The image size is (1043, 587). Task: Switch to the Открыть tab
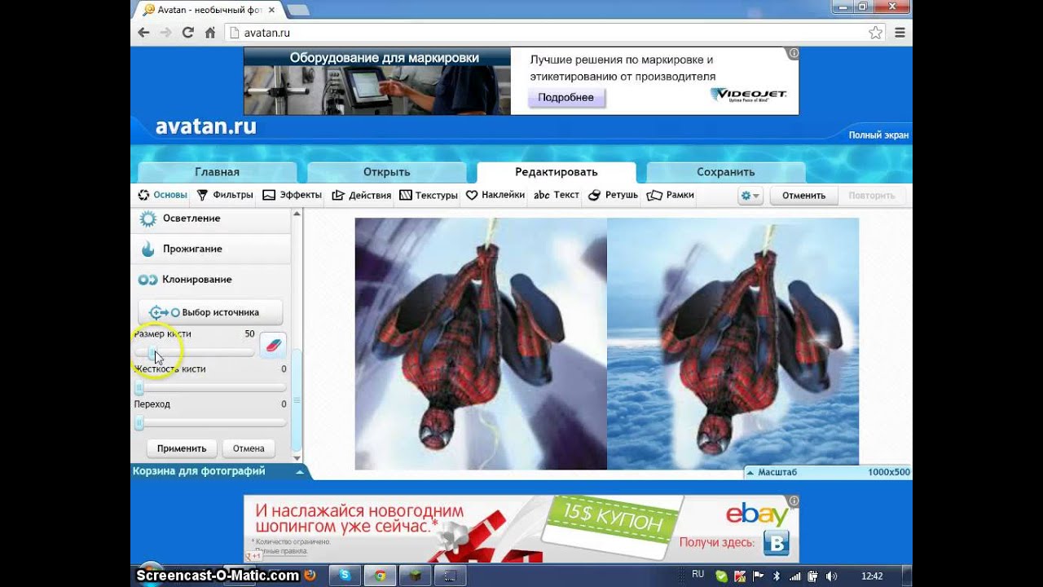tap(386, 172)
